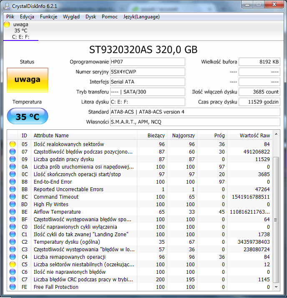Select row "Liczba godzin pracy dysku"
287x298 pixels.
click(x=140, y=159)
